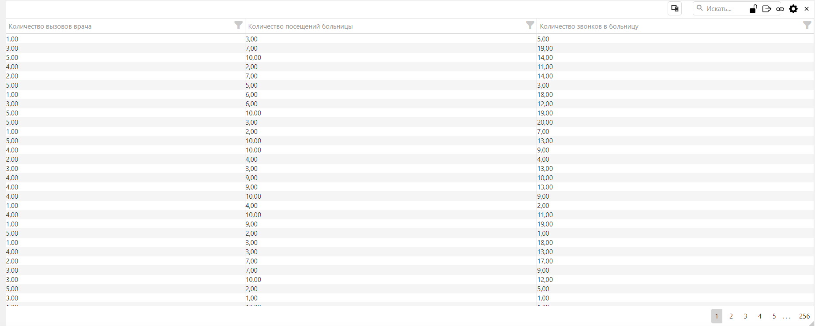The height and width of the screenshot is (326, 815).
Task: Click the chain link icon
Action: 780,9
